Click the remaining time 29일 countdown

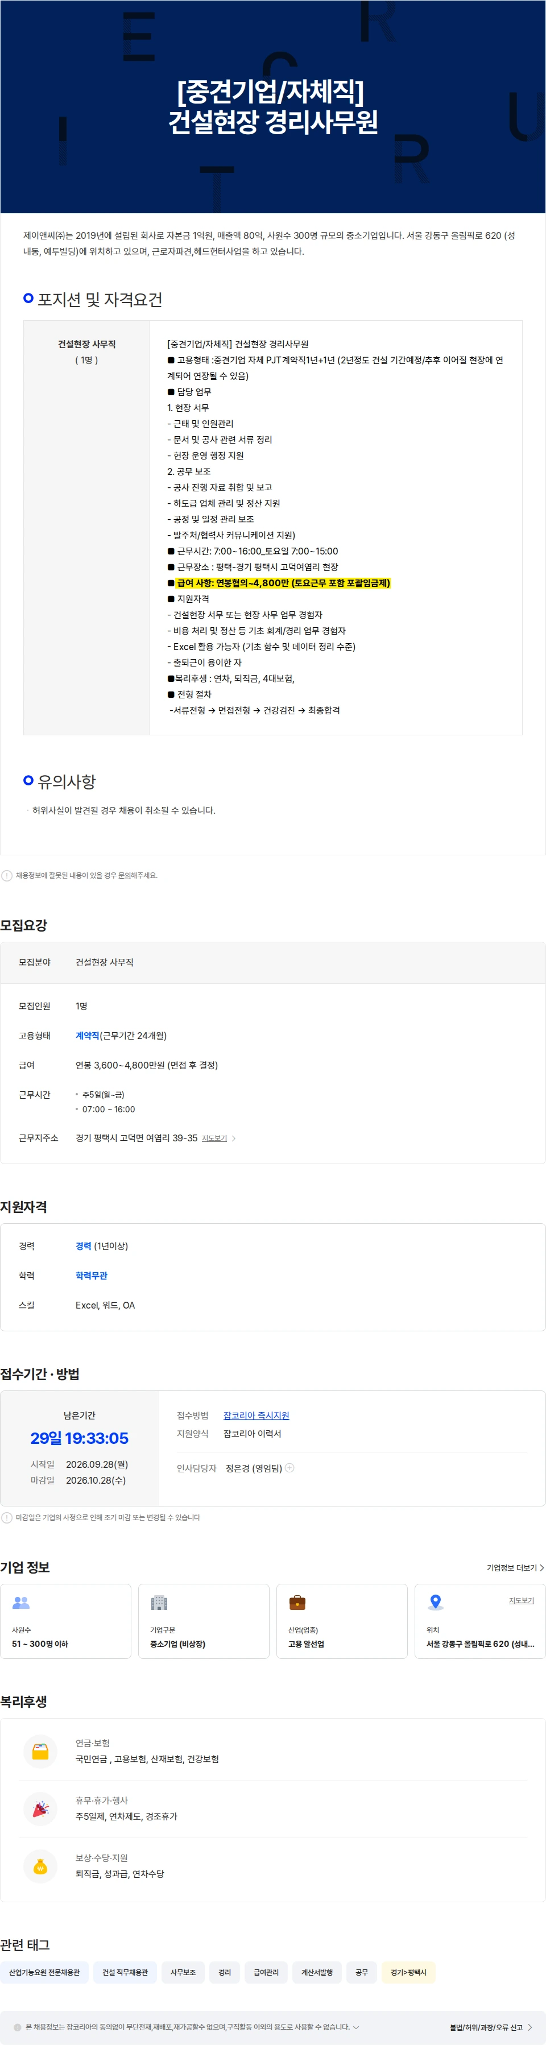pos(80,1438)
